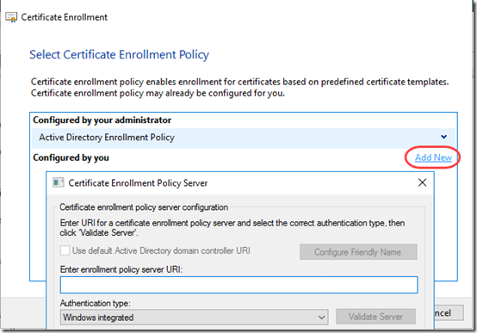Screen dimensions: 477x333
Task: Click 'Configured by your administrator' heading
Action: [102, 120]
